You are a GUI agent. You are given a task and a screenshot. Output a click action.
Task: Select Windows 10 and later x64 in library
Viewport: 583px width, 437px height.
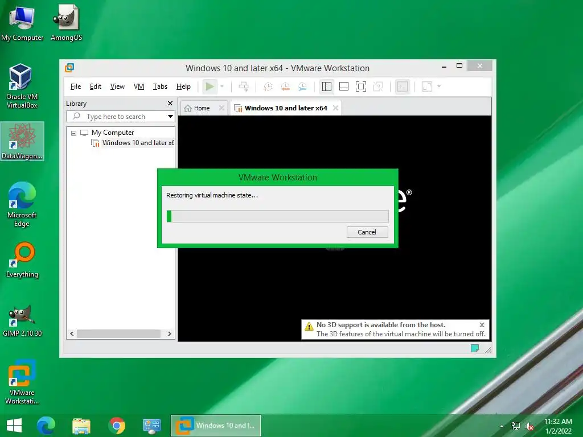pyautogui.click(x=138, y=143)
